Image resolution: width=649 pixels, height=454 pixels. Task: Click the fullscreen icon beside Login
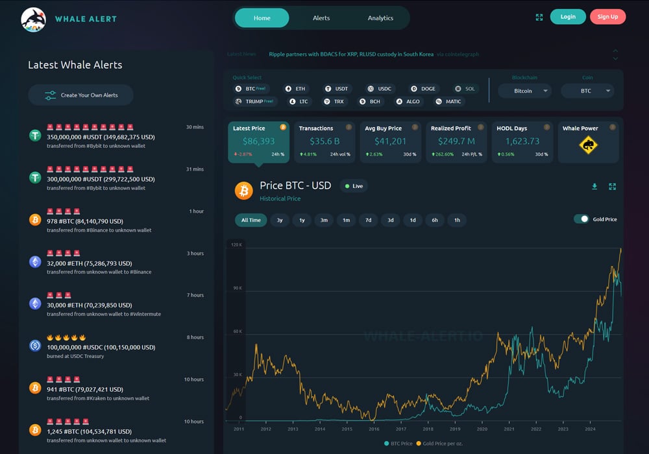[x=539, y=18]
